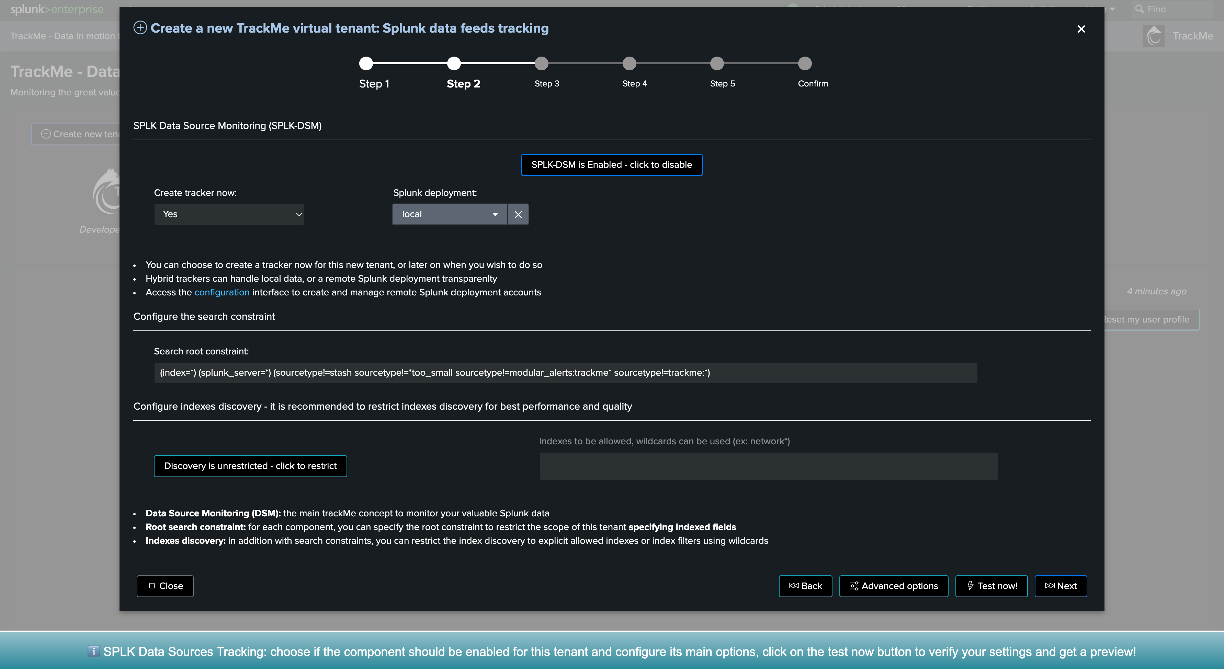Close the tenant creation dialog with X
Screen dimensions: 1224x669
tap(1081, 29)
